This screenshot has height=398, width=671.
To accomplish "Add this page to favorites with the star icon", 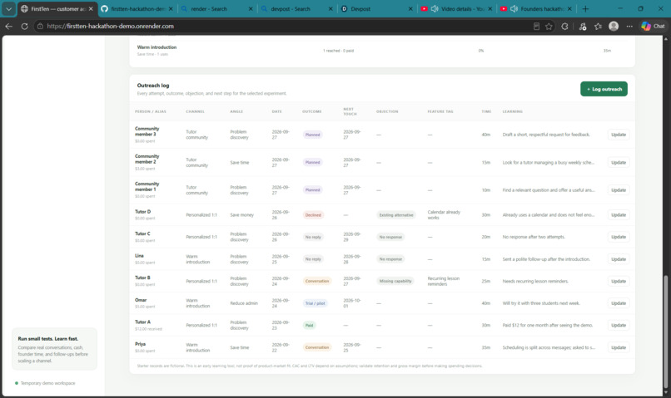I will coord(549,26).
